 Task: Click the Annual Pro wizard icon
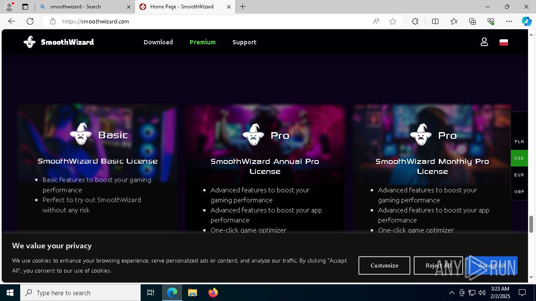click(x=253, y=135)
